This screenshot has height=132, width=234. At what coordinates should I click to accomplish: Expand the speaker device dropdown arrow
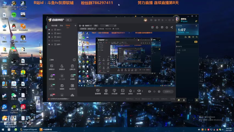coord(142,91)
